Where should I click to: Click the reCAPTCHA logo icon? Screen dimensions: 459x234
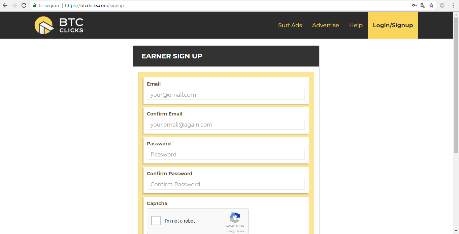[235, 218]
